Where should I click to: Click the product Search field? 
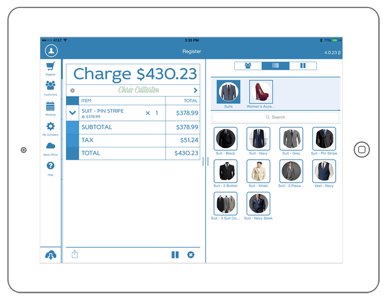point(275,117)
